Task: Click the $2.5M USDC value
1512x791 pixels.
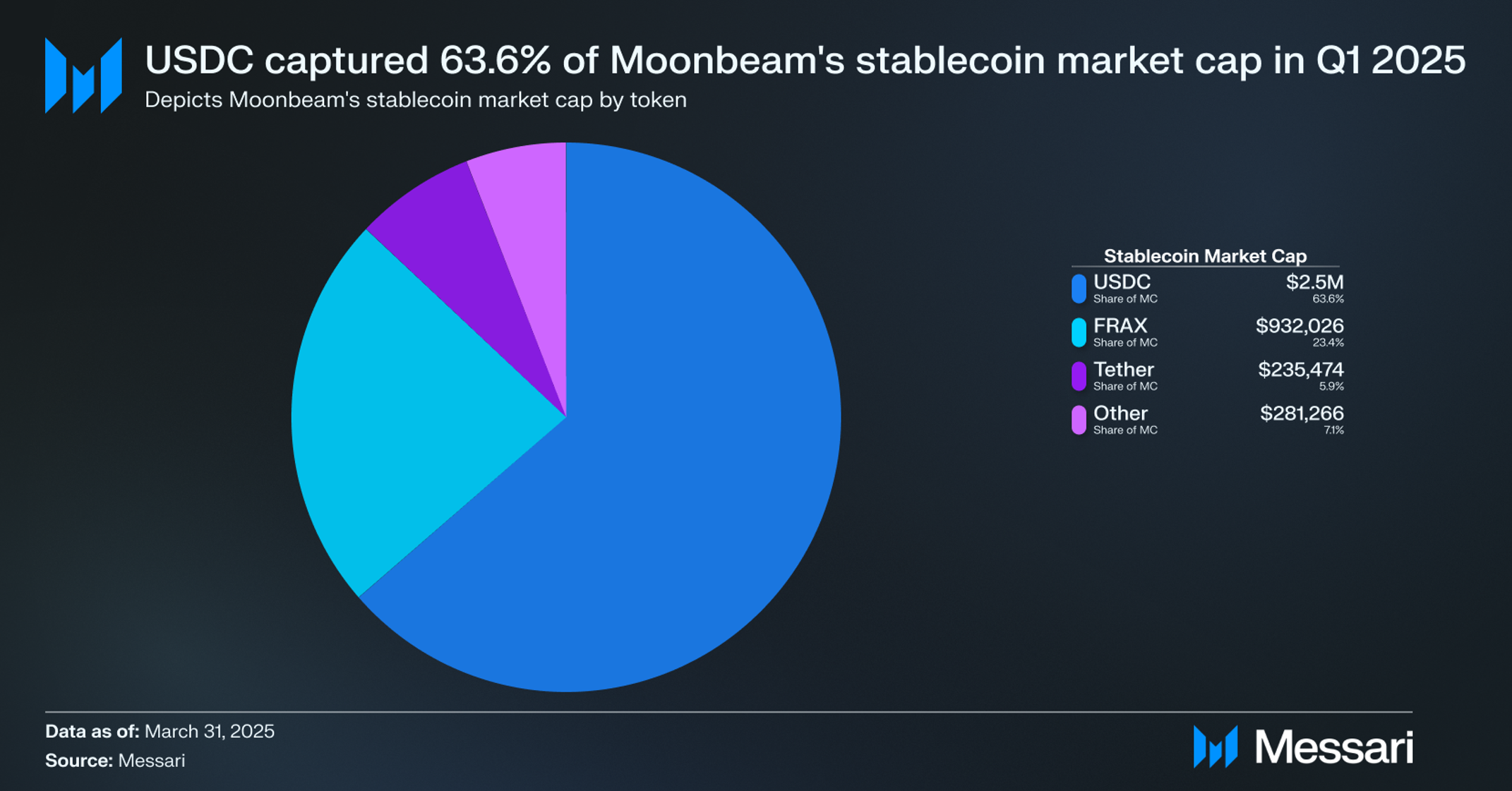Action: pos(1314,282)
